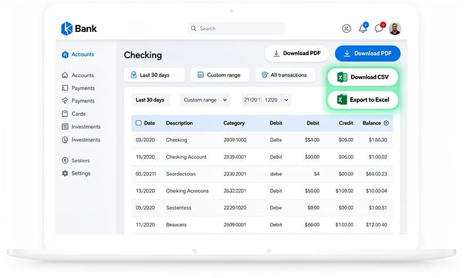Click date 03/2020 in first row
Image resolution: width=464 pixels, height=278 pixels.
coord(146,140)
